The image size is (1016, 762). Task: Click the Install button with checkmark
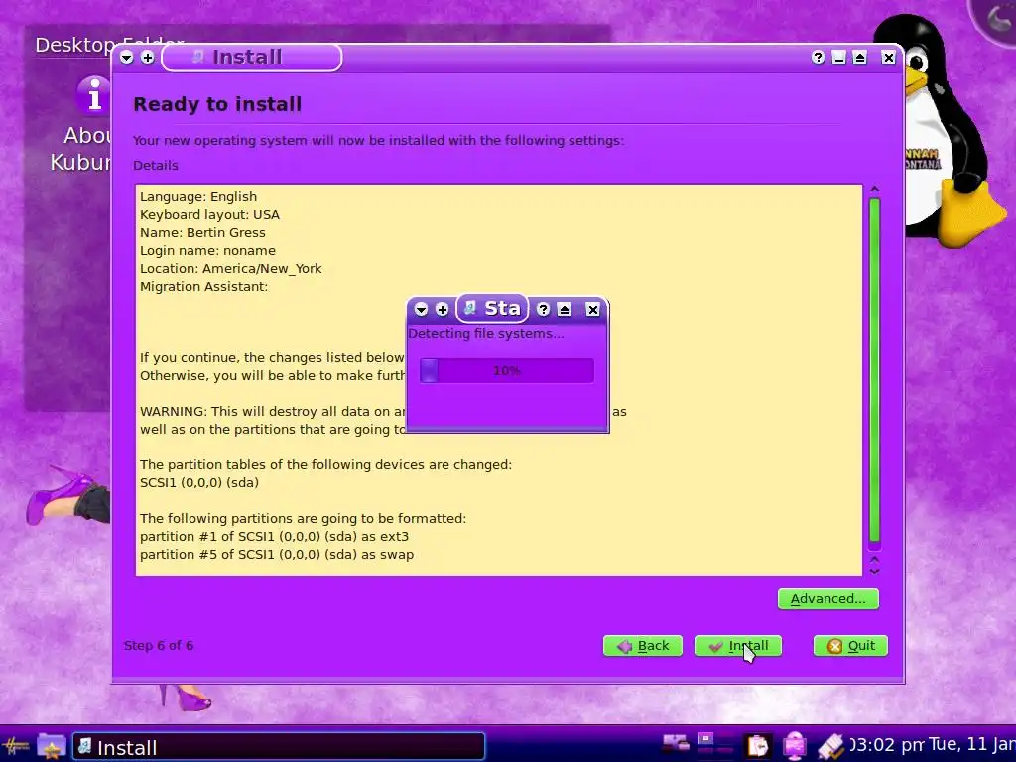coord(738,645)
